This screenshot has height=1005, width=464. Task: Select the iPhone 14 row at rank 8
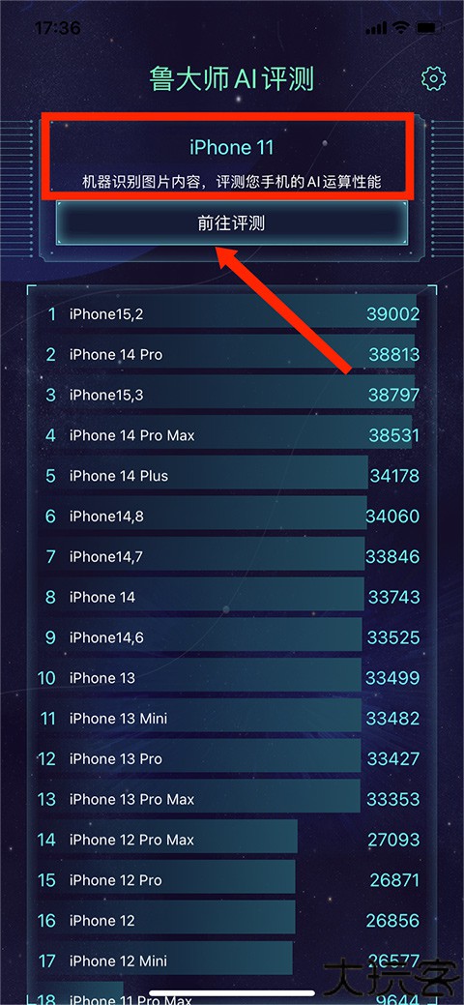click(x=231, y=597)
